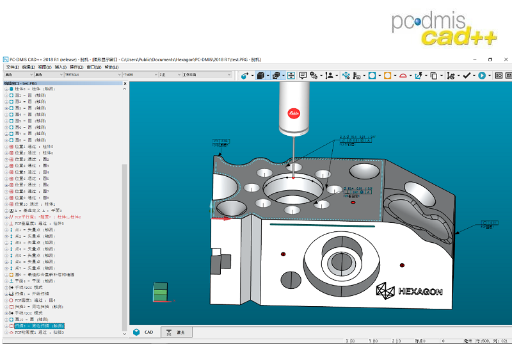Open the 工作平面 combo box
Viewport: 512px width, 344px height.
207,75
